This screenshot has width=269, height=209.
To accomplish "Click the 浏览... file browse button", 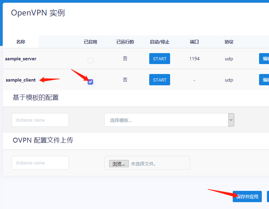I will pyautogui.click(x=119, y=164).
